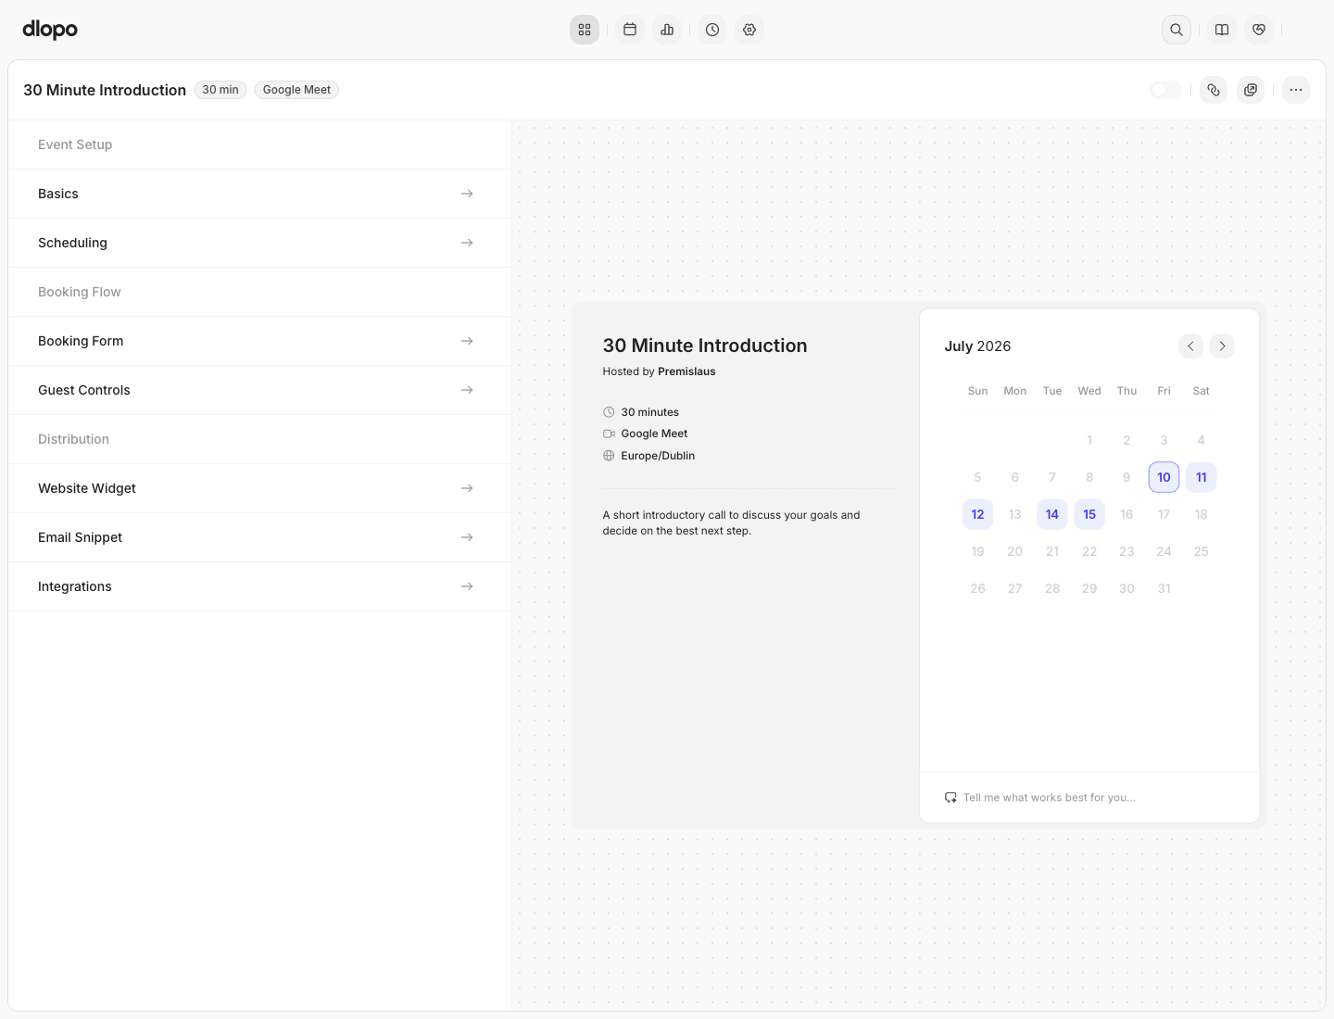
Task: Open the Integrations row
Action: point(259,586)
